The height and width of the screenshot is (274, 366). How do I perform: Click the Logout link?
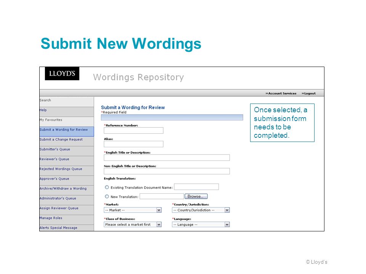coord(308,94)
